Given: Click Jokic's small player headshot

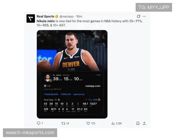Looking at the screenshot, I should click(x=48, y=78).
